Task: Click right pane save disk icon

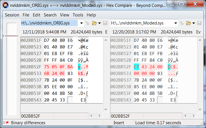Action: point(199,23)
